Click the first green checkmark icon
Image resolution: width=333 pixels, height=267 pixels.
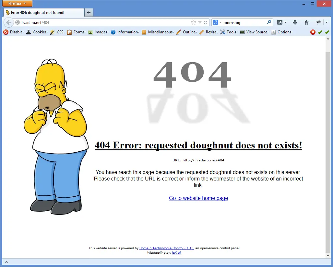(320, 32)
